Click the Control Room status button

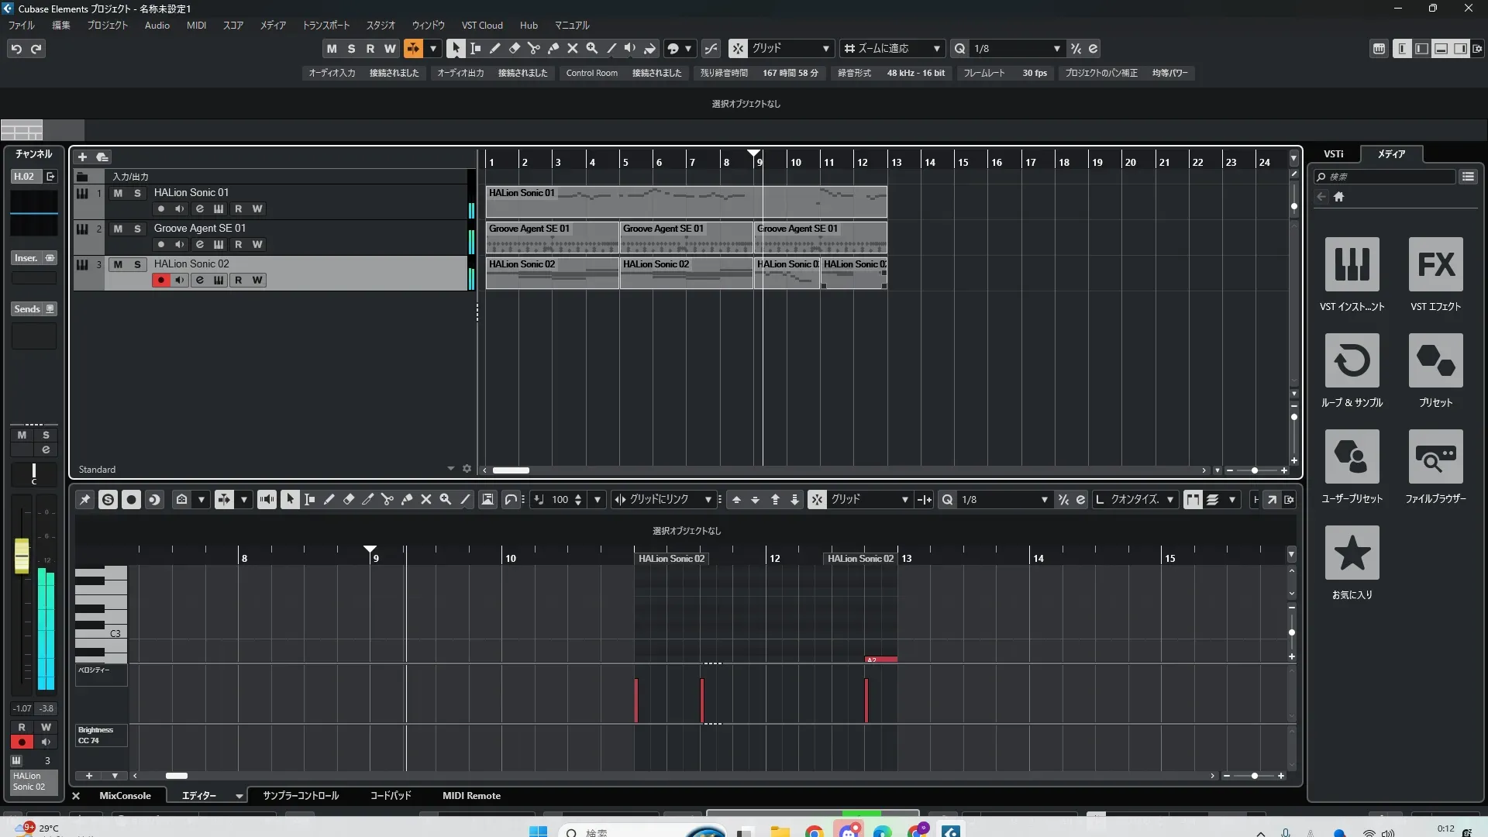point(591,73)
